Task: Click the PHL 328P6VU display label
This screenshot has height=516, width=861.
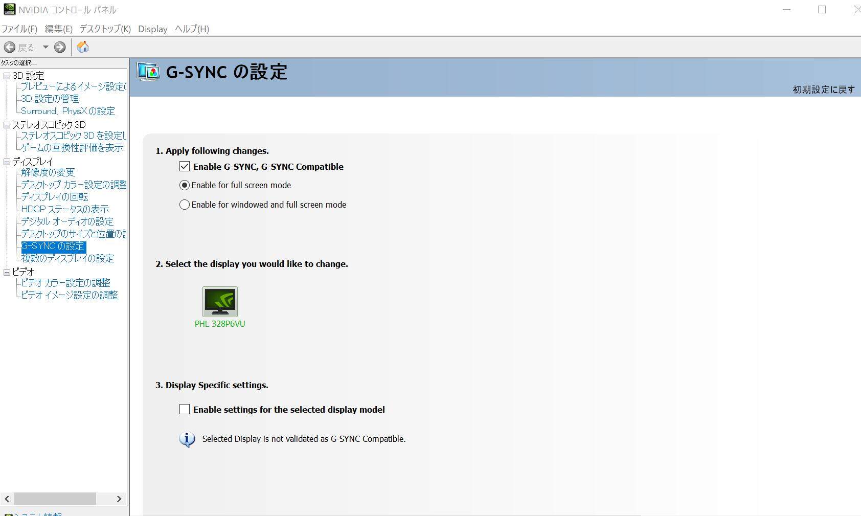Action: (220, 324)
